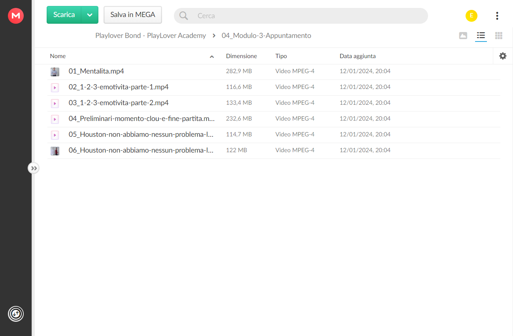Click thumbnail of 06_Houston file
Image resolution: width=513 pixels, height=336 pixels.
coord(55,151)
